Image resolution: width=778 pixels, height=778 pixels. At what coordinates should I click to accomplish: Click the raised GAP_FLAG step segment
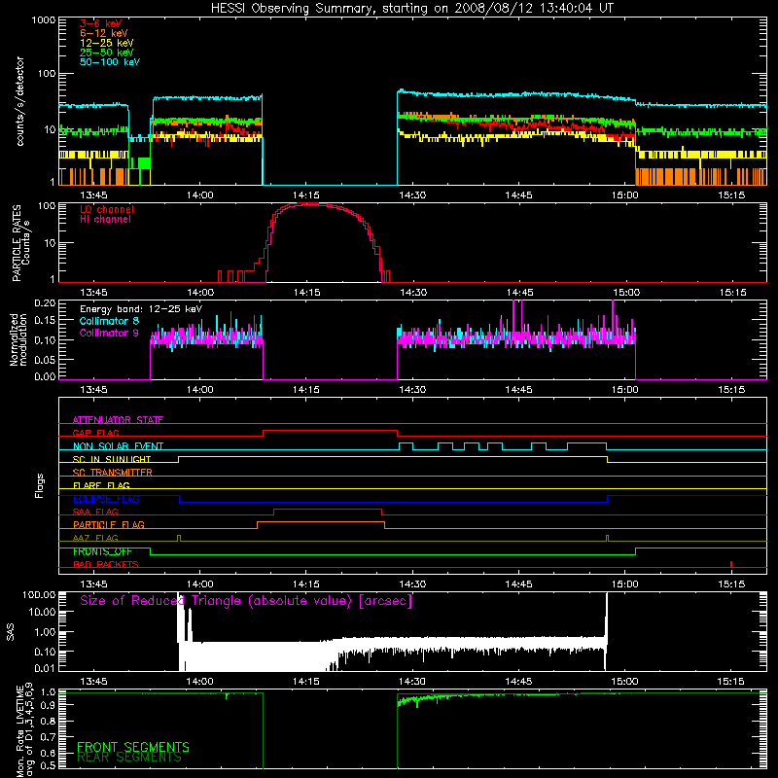[330, 431]
